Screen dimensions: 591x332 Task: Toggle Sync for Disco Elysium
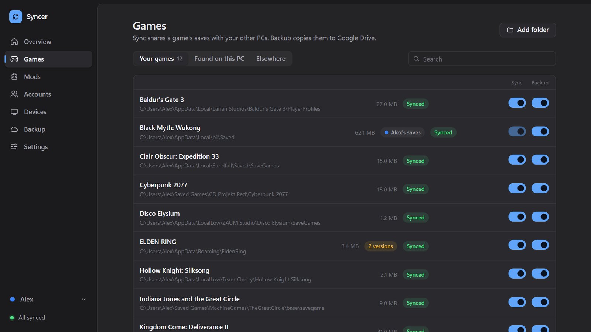[x=517, y=217]
